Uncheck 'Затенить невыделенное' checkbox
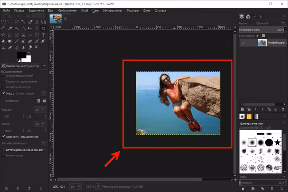The width and height of the screenshot is (288, 192). click(x=3, y=137)
